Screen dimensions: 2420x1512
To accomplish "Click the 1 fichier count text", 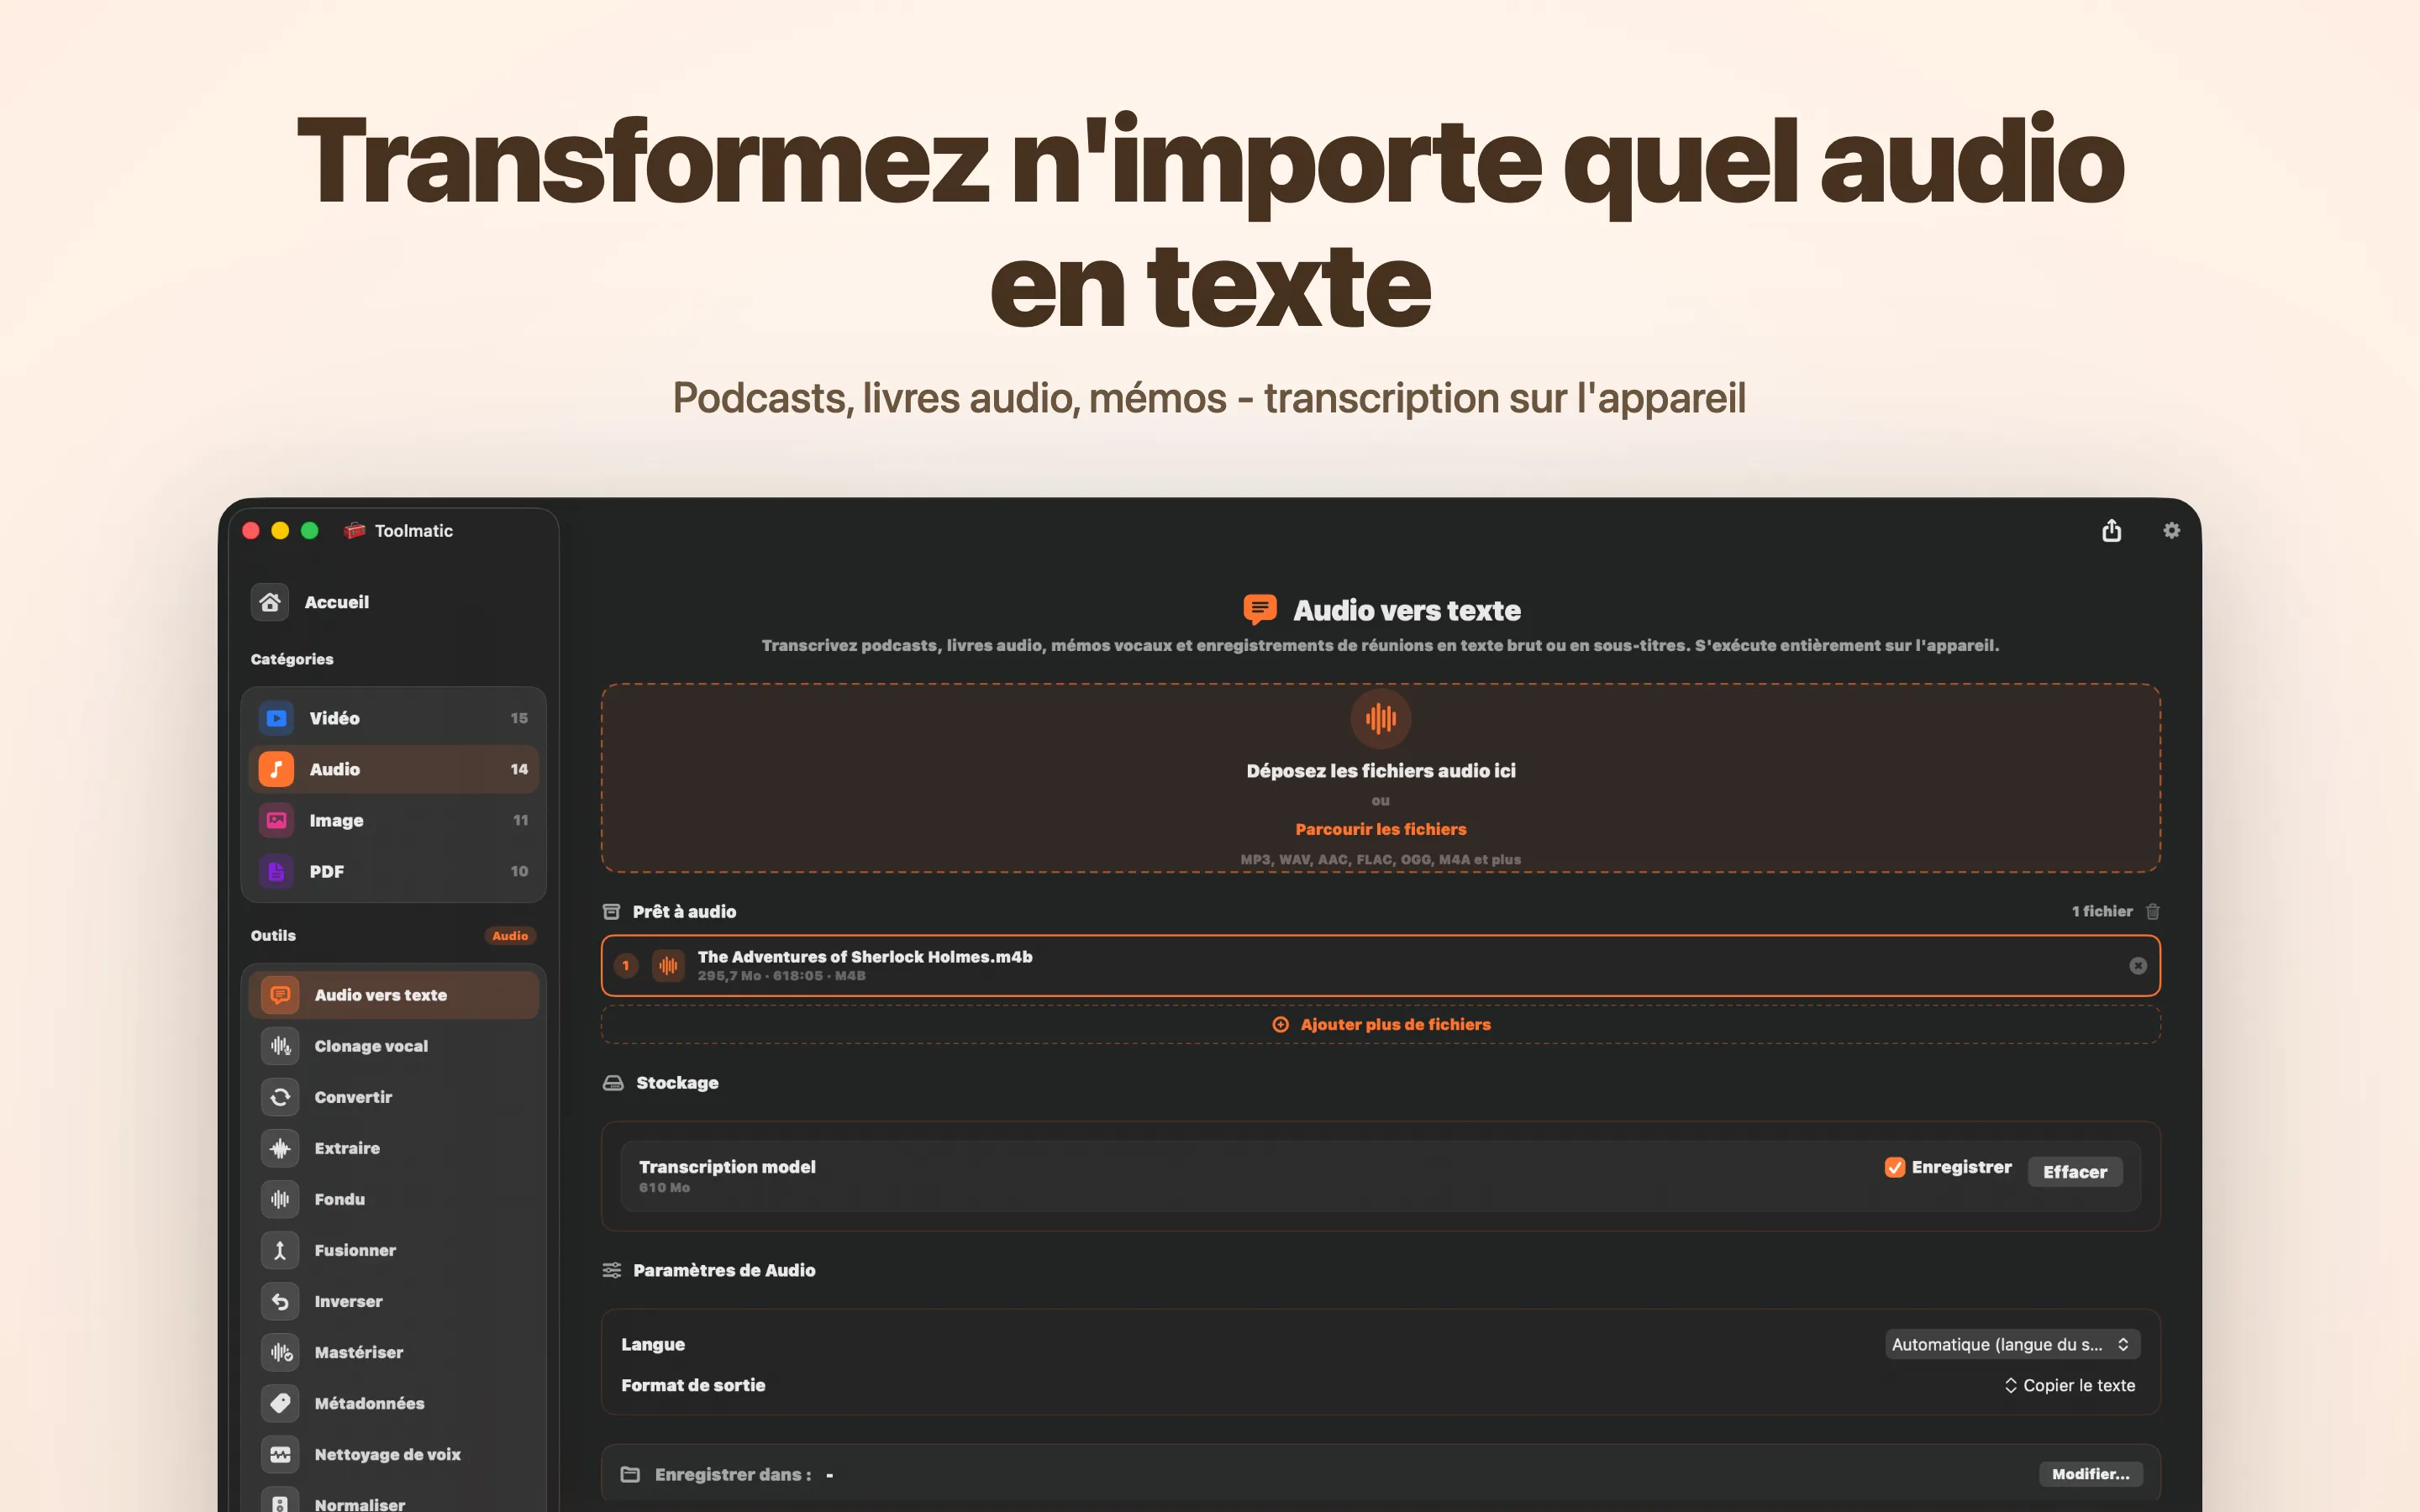I will [2101, 911].
